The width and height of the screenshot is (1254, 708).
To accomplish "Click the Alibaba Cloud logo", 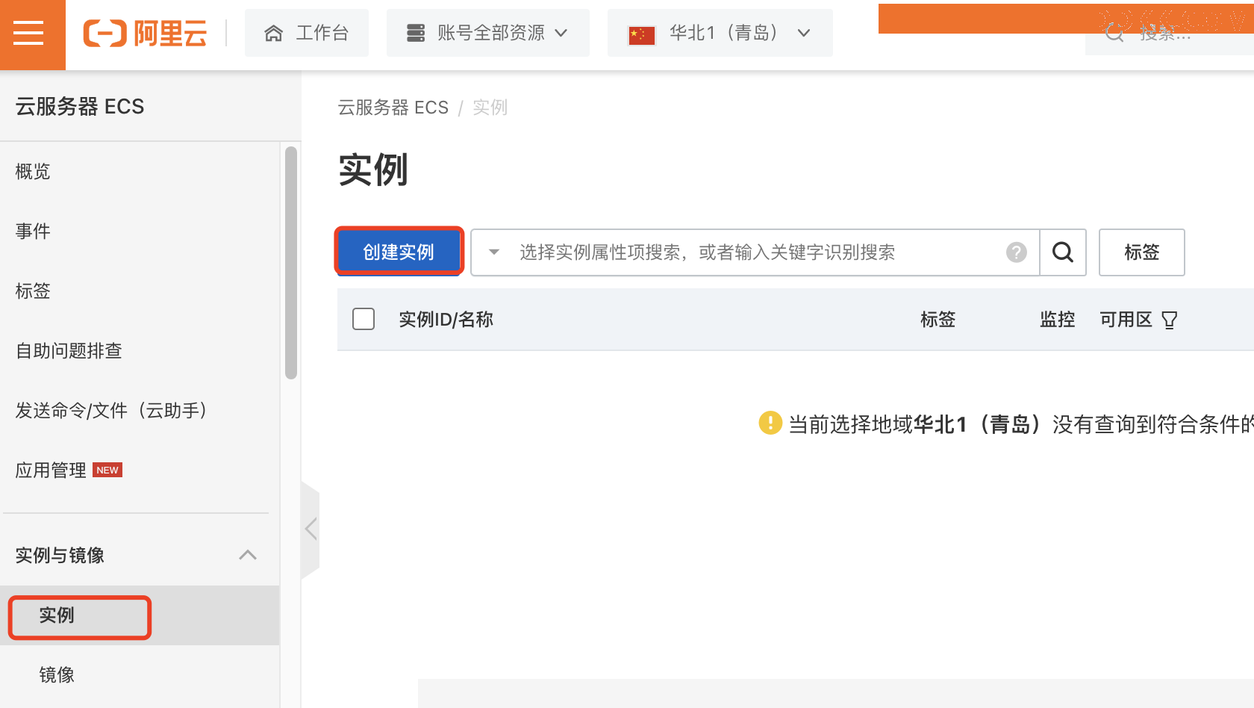I will coord(145,34).
